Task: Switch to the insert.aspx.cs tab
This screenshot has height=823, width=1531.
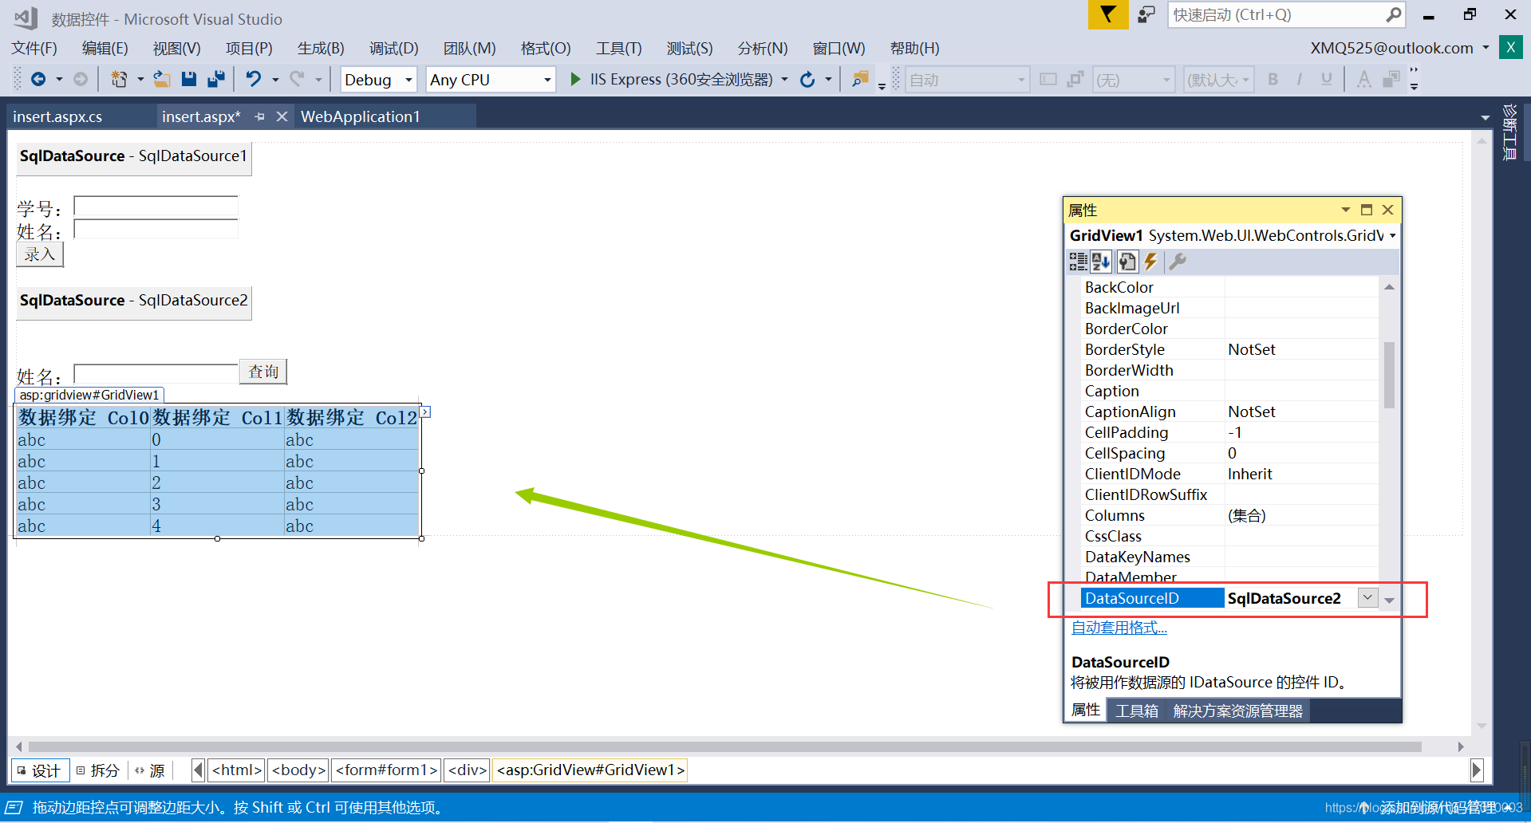Action: click(x=57, y=116)
